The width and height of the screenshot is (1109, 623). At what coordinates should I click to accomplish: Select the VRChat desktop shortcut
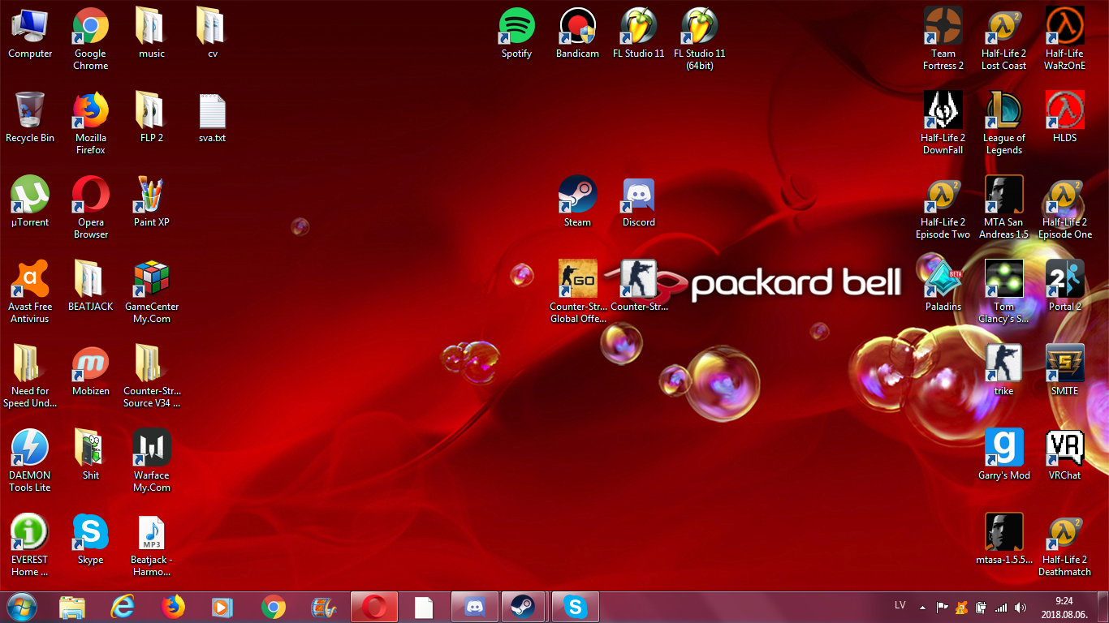point(1065,455)
